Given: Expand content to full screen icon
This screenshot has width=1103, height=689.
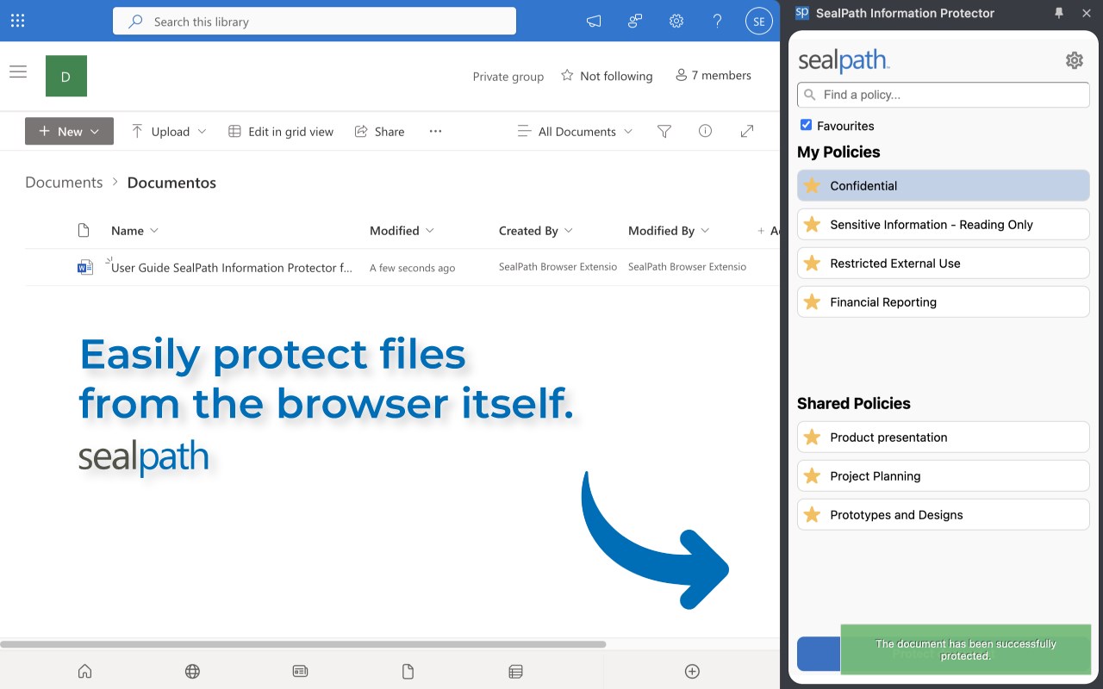Looking at the screenshot, I should tap(747, 131).
